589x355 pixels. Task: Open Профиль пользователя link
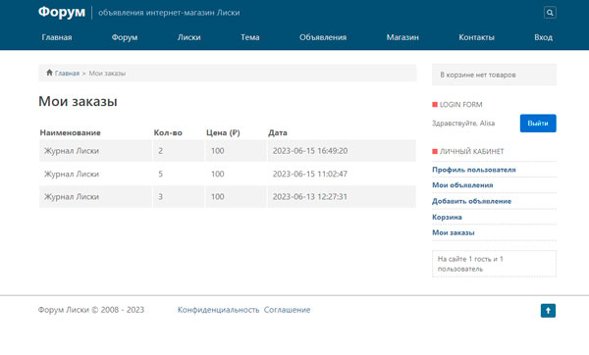tap(474, 170)
